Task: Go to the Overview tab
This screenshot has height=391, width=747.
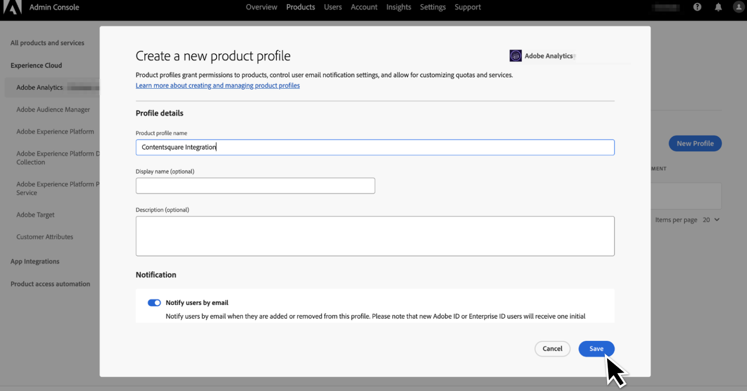Action: (261, 7)
